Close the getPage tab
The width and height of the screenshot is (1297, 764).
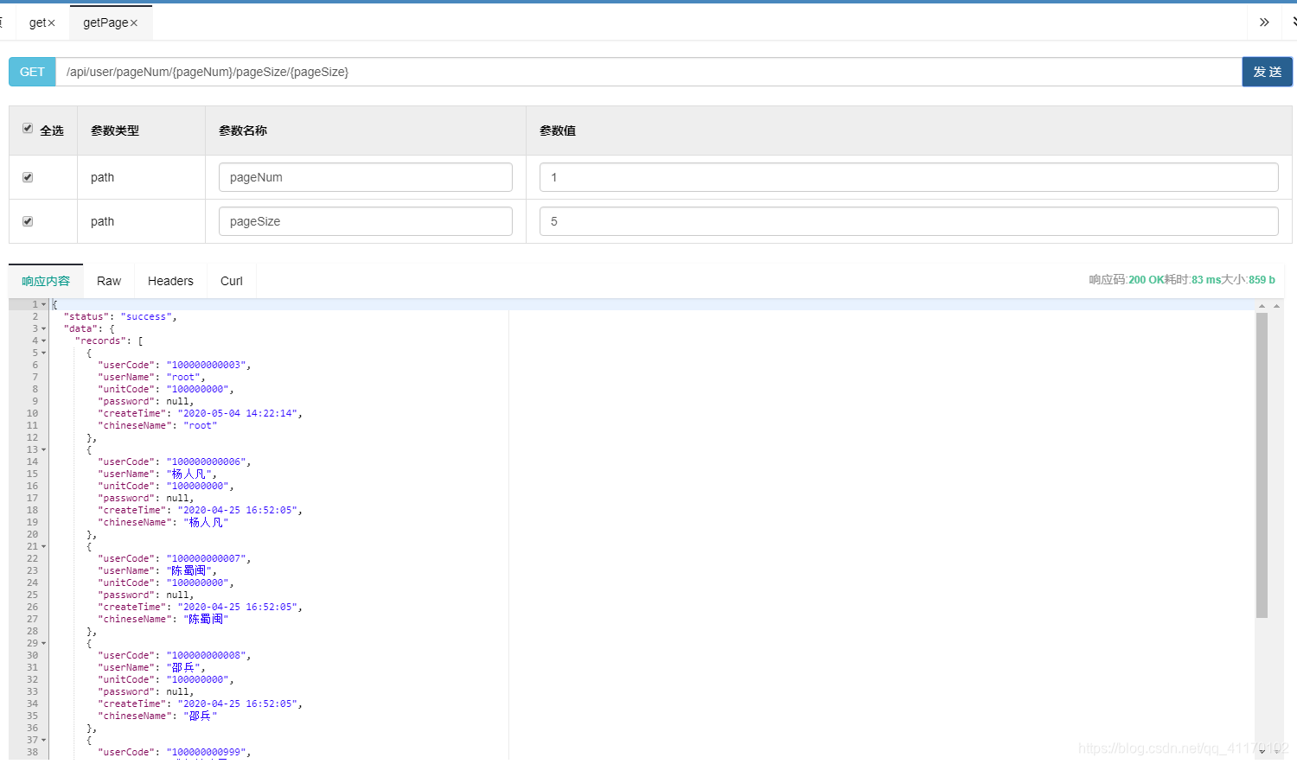click(x=134, y=23)
